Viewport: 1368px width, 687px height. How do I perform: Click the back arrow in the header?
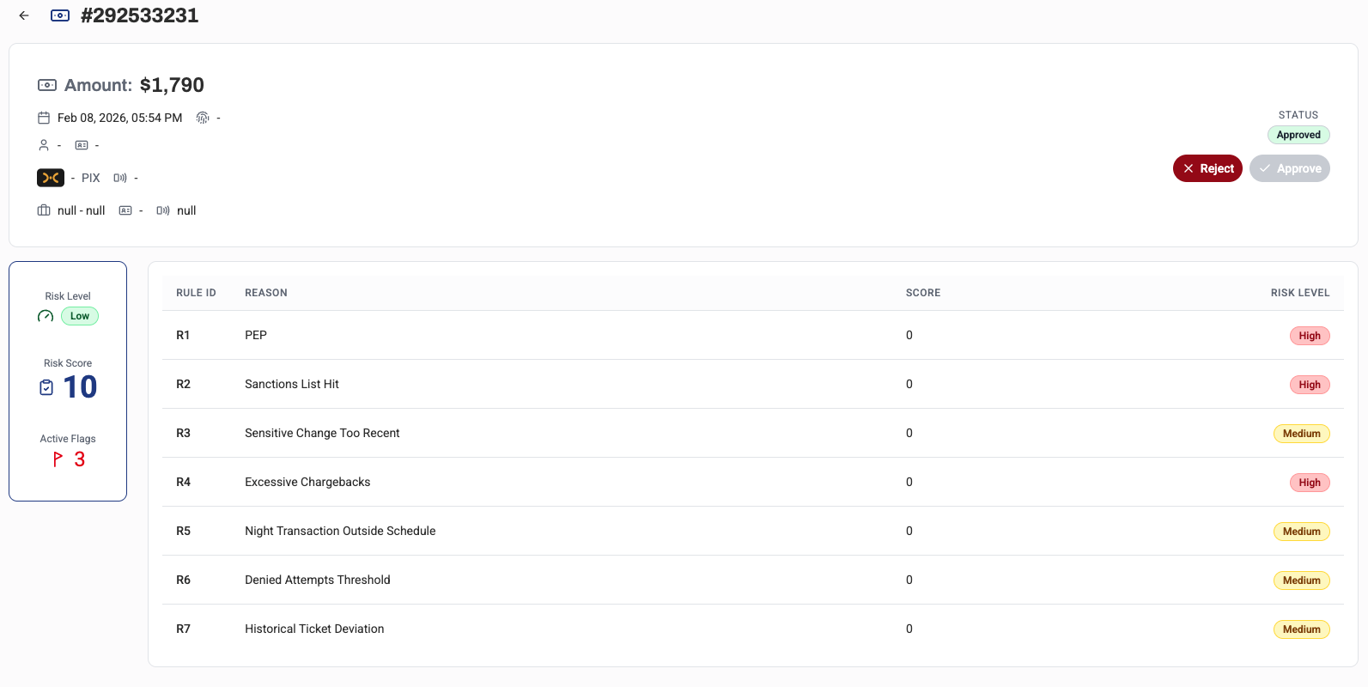coord(24,15)
